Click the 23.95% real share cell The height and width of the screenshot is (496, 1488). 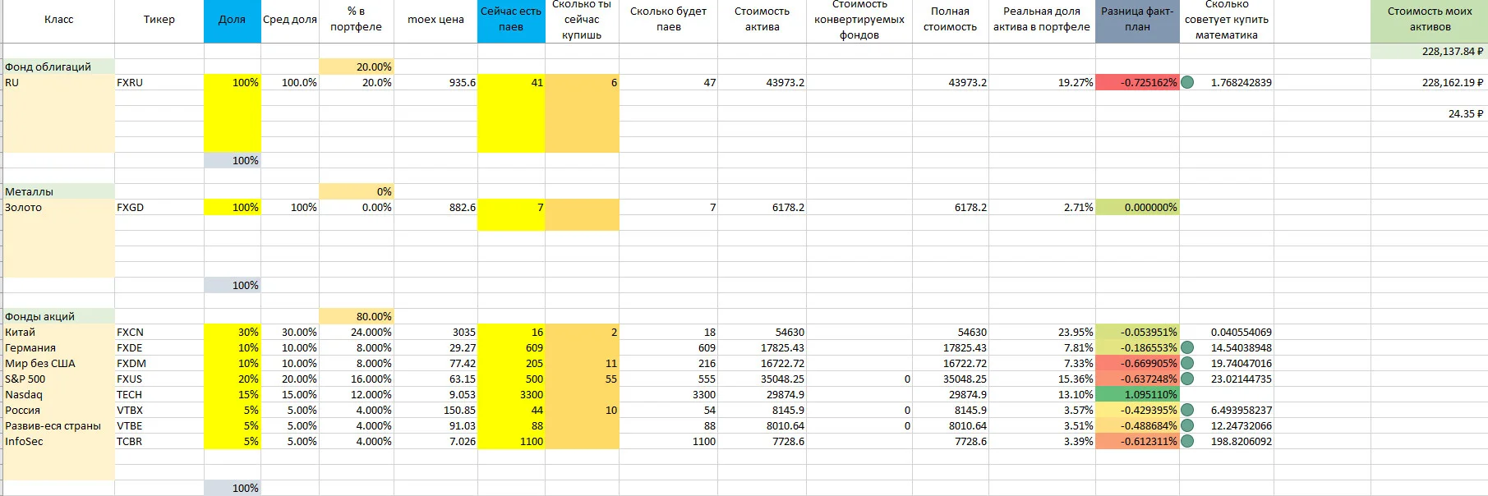pos(1042,332)
